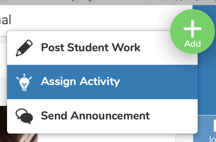This screenshot has width=216, height=142.
Task: Select Send Announcement menu entry
Action: point(102,116)
